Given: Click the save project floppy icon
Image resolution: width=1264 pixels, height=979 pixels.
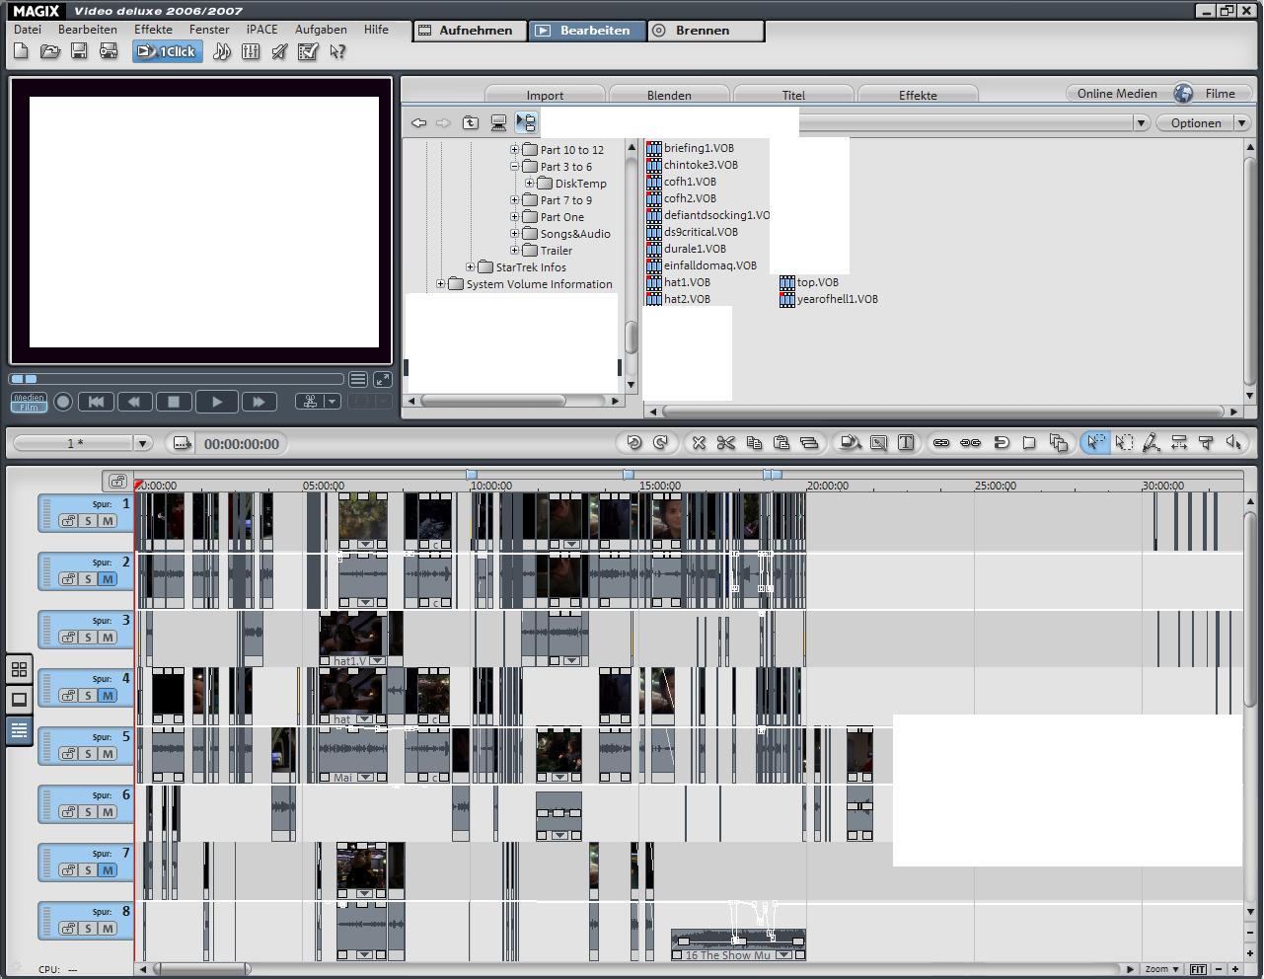Looking at the screenshot, I should 79,51.
